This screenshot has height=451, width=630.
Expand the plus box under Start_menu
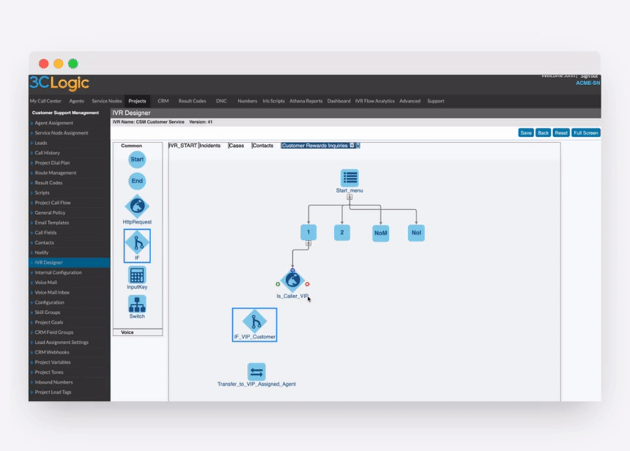click(x=350, y=197)
